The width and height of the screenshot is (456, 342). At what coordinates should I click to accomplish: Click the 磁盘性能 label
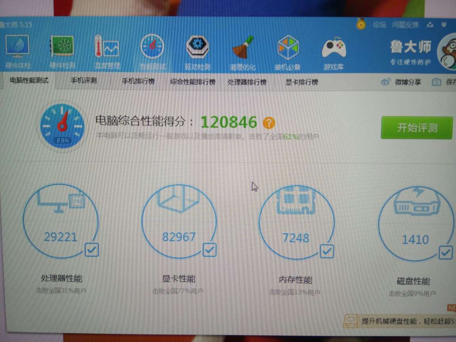[x=413, y=281]
